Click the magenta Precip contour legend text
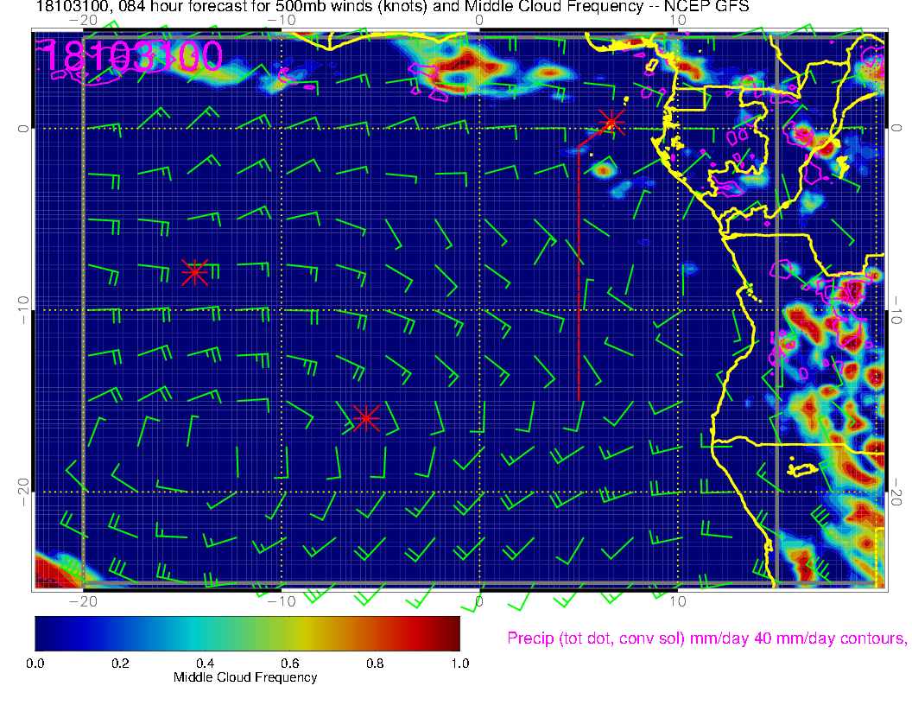912x705 pixels. 706,638
